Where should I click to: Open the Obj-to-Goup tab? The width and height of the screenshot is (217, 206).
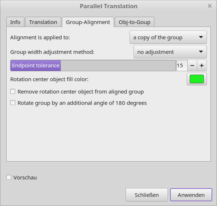(134, 22)
